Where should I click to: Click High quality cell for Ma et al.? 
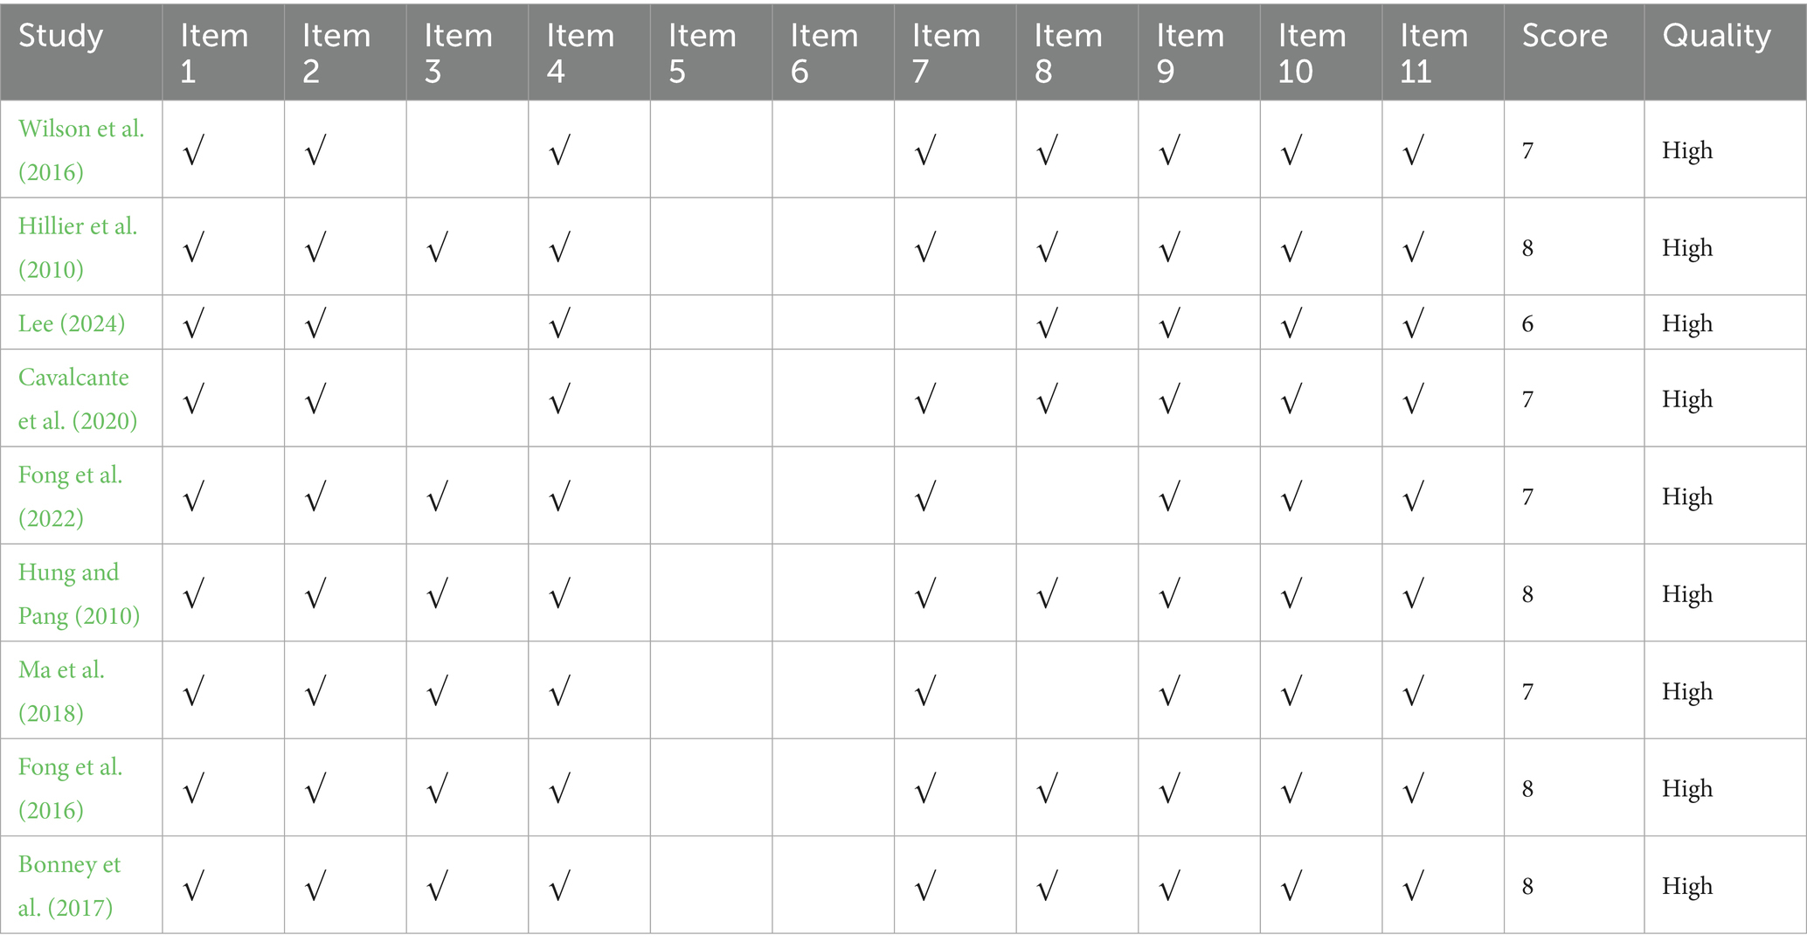(x=1686, y=692)
